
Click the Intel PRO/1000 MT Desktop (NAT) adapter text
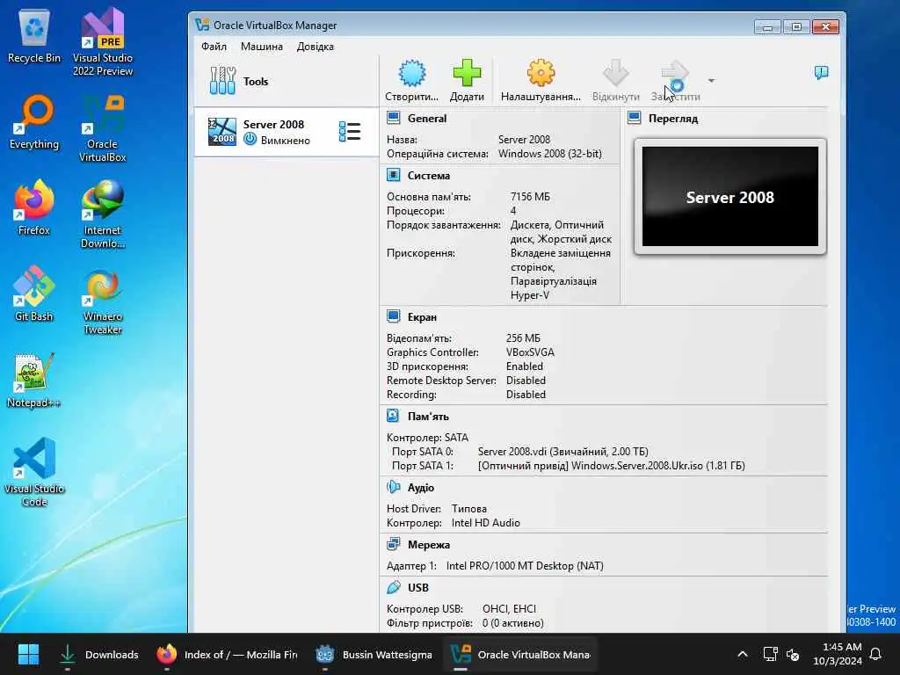pos(525,566)
